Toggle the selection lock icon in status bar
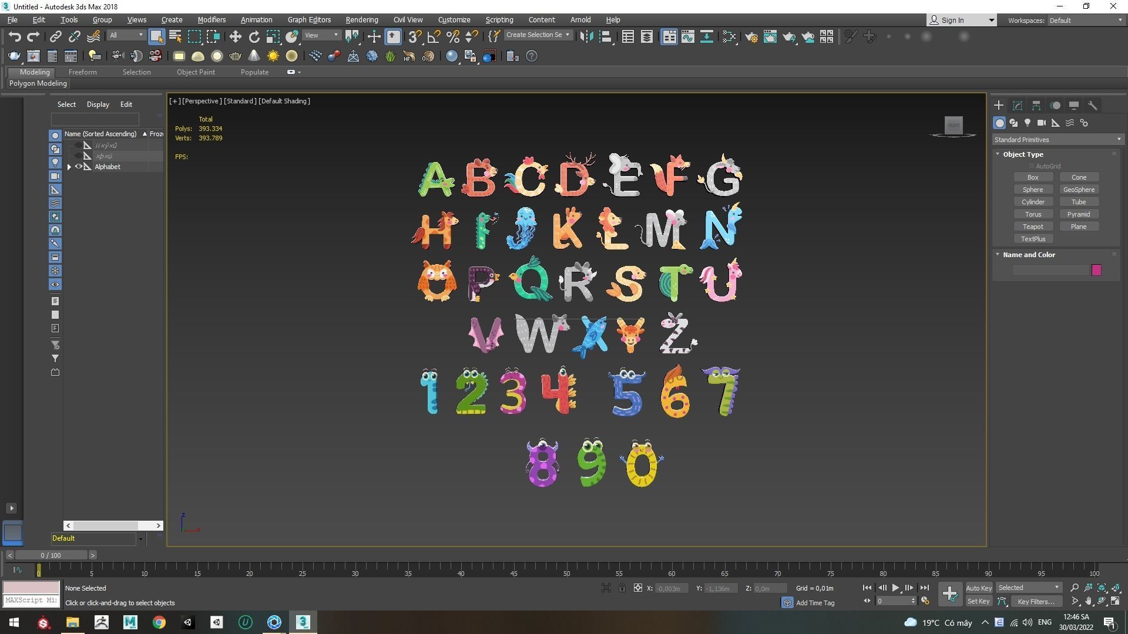1128x634 pixels. [622, 588]
